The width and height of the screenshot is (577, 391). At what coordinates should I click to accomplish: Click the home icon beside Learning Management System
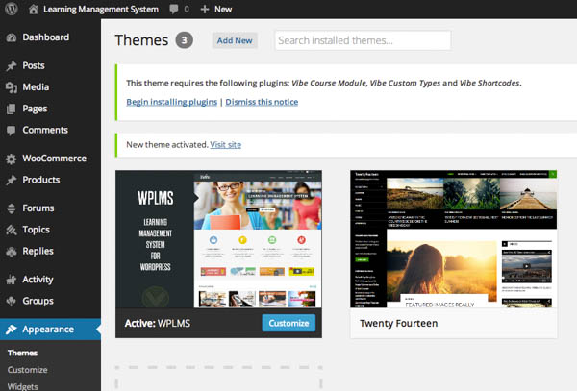[x=34, y=9]
